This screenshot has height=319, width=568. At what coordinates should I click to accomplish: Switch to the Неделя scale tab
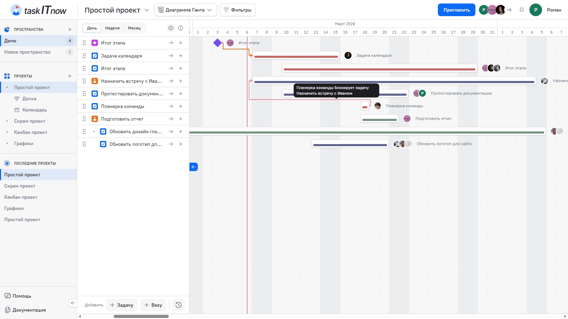coord(112,28)
